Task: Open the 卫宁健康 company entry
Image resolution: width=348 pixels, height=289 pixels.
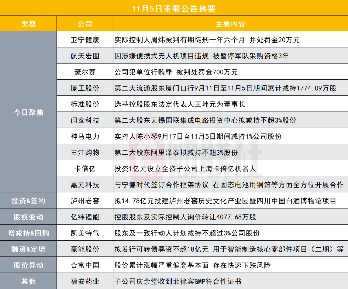Action: tap(85, 40)
